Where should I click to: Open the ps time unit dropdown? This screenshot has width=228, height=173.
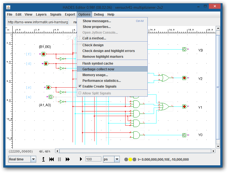[117, 159]
